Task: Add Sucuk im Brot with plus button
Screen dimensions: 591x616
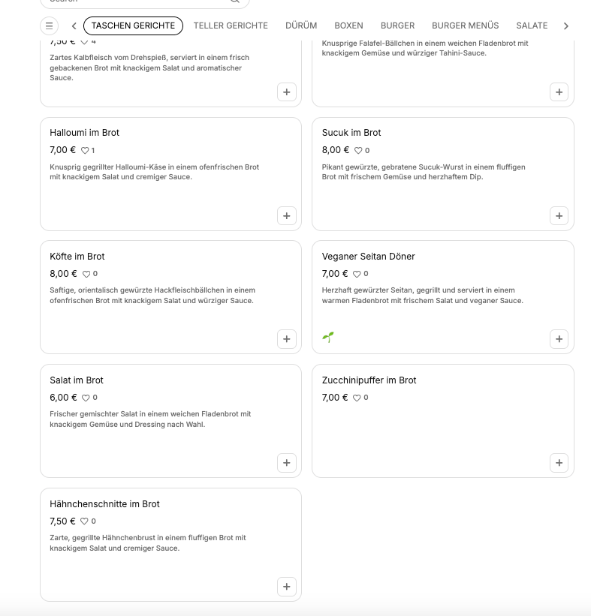Action: pos(559,215)
